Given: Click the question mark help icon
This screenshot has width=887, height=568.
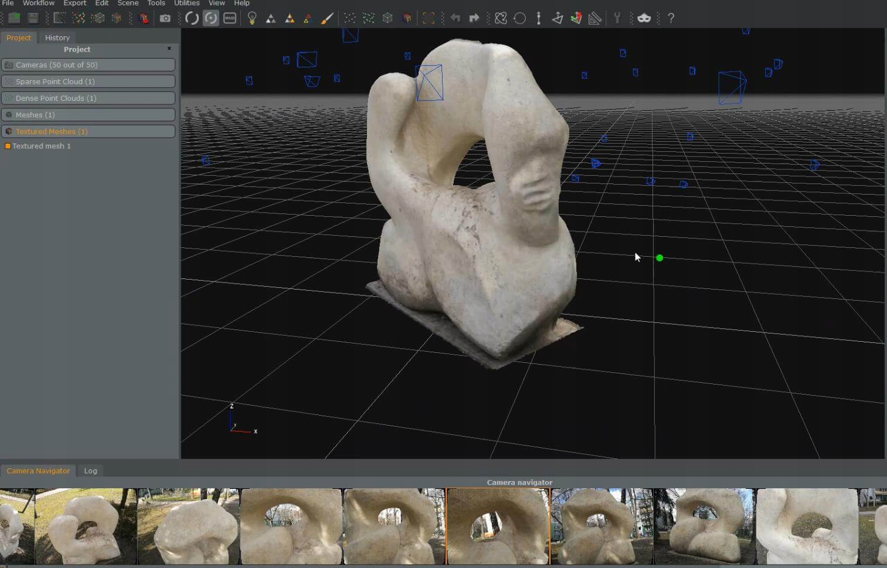Looking at the screenshot, I should pyautogui.click(x=671, y=18).
